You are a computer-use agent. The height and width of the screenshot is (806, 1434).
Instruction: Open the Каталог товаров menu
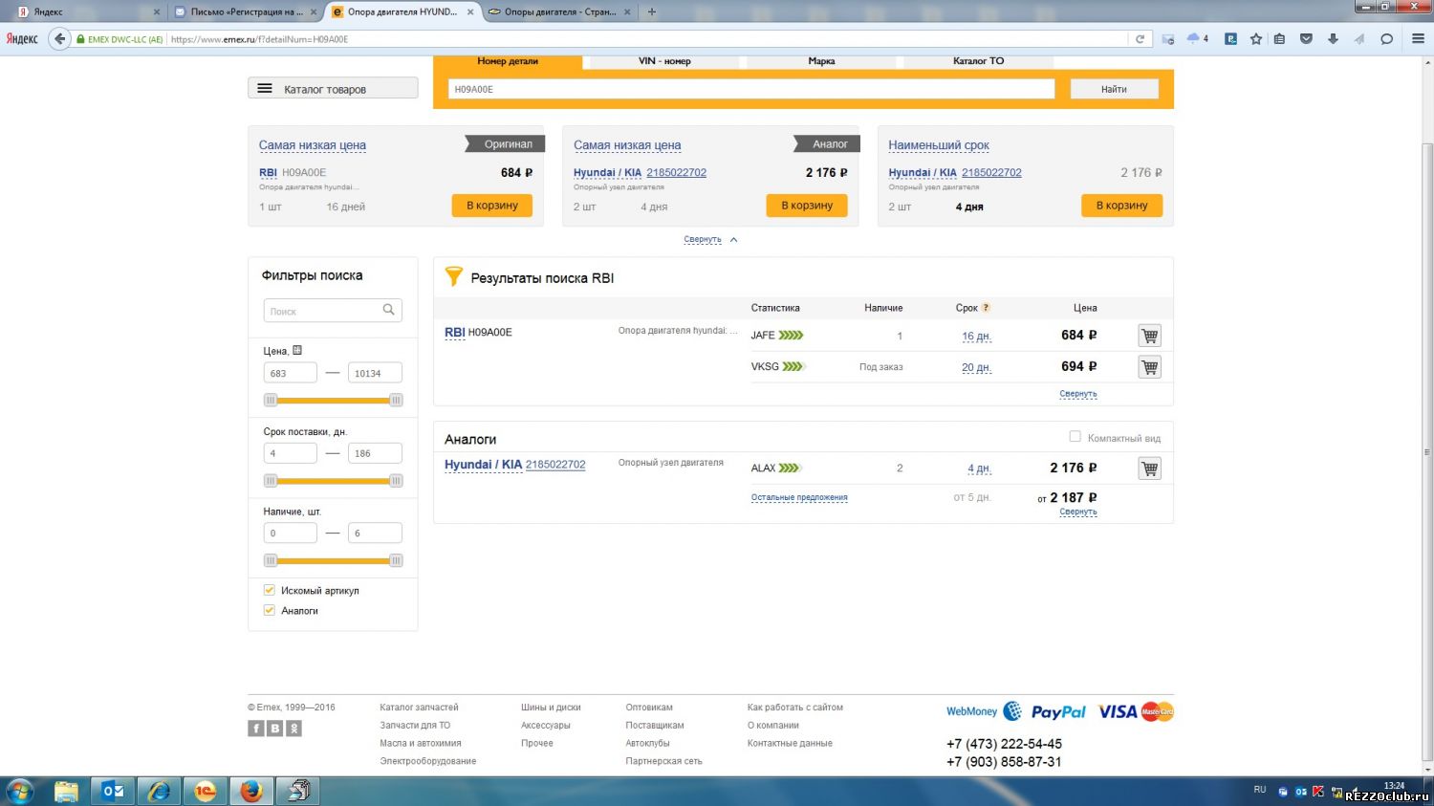coord(333,88)
